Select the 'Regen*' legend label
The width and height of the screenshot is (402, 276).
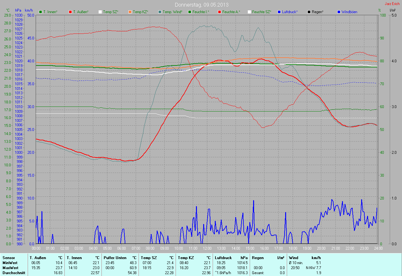point(318,12)
